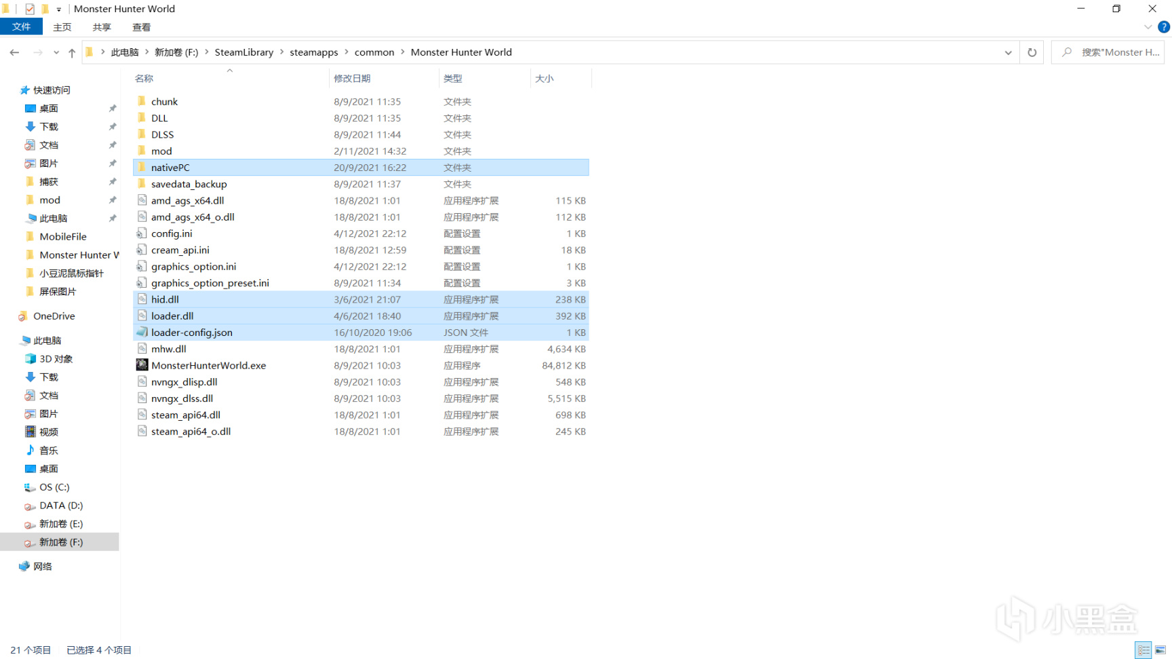Switch to the 查看 view ribbon tab
Viewport: 1172px width, 659px height.
(x=142, y=27)
